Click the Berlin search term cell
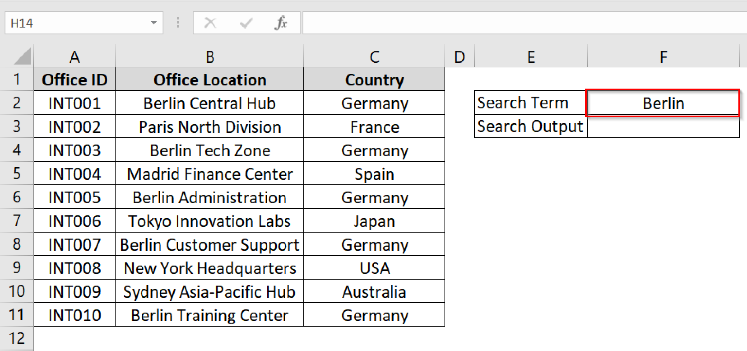Screen dimensions: 747x351 tap(663, 103)
